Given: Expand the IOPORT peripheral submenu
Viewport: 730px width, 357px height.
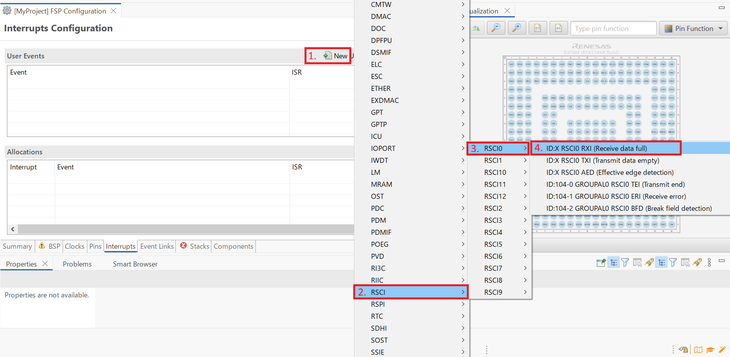Looking at the screenshot, I should [x=411, y=148].
